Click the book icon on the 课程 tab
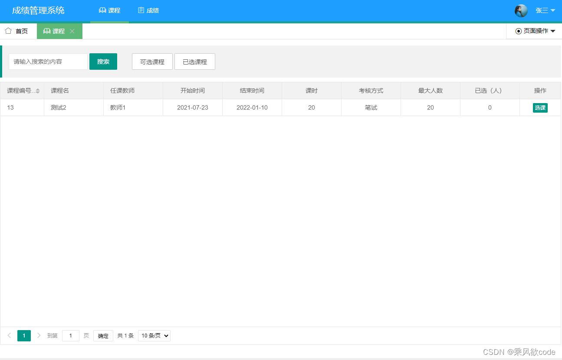 tap(47, 31)
